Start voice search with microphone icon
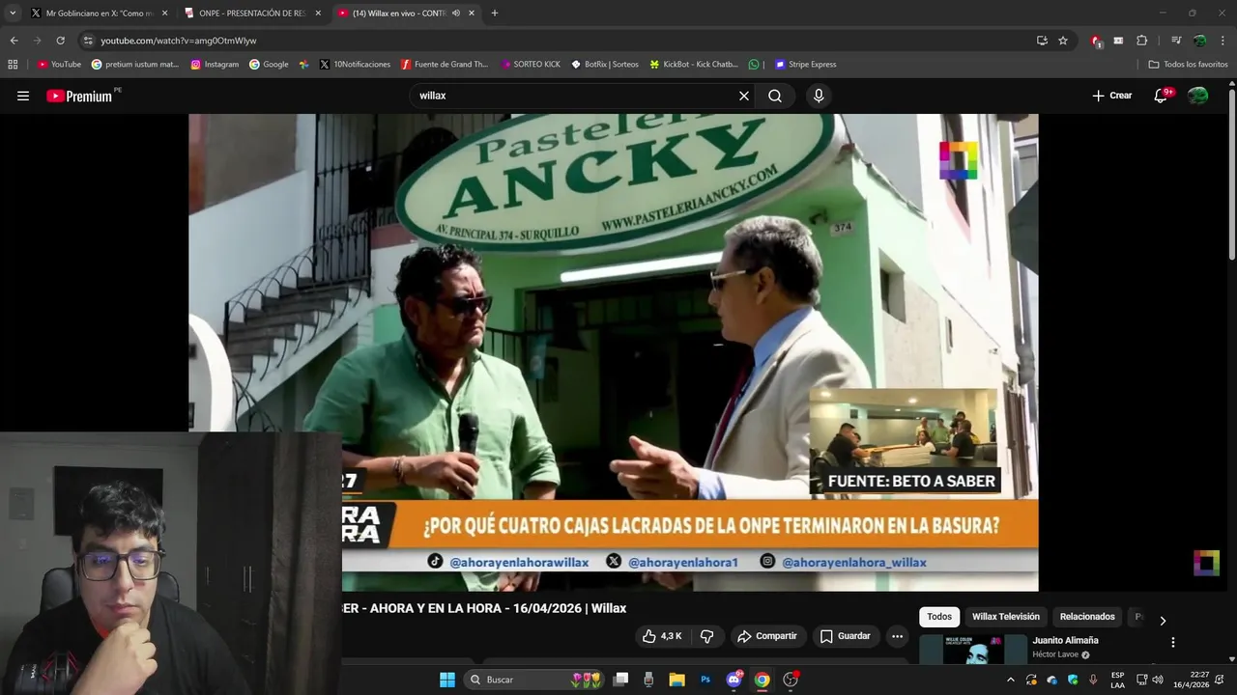Screen dimensions: 1237x695 (819, 96)
